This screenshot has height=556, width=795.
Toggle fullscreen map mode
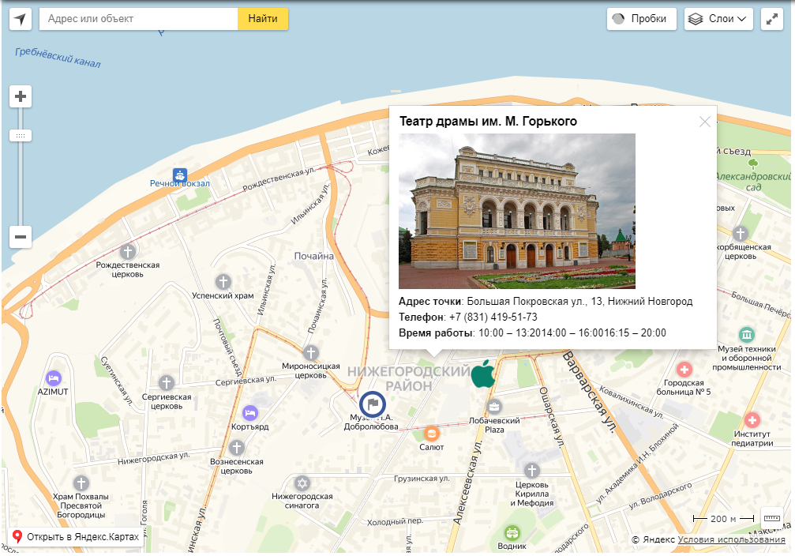click(x=771, y=19)
